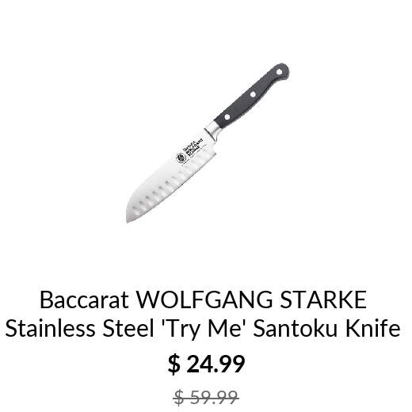Viewport: 412px width, 412px height.
Task: Click the word 'WOLFGANG' in the title
Action: pos(204,299)
